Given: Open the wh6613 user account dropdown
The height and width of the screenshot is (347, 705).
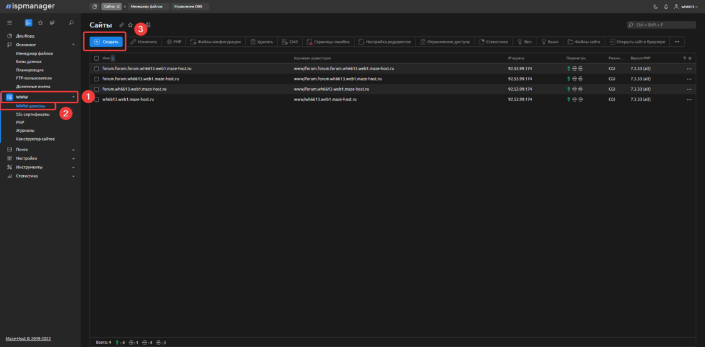Looking at the screenshot, I should tap(685, 6).
